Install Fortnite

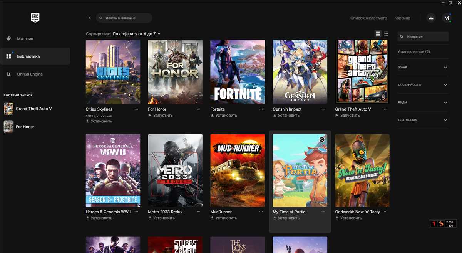tap(224, 116)
